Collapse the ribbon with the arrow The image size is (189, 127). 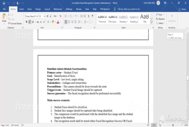tap(187, 28)
